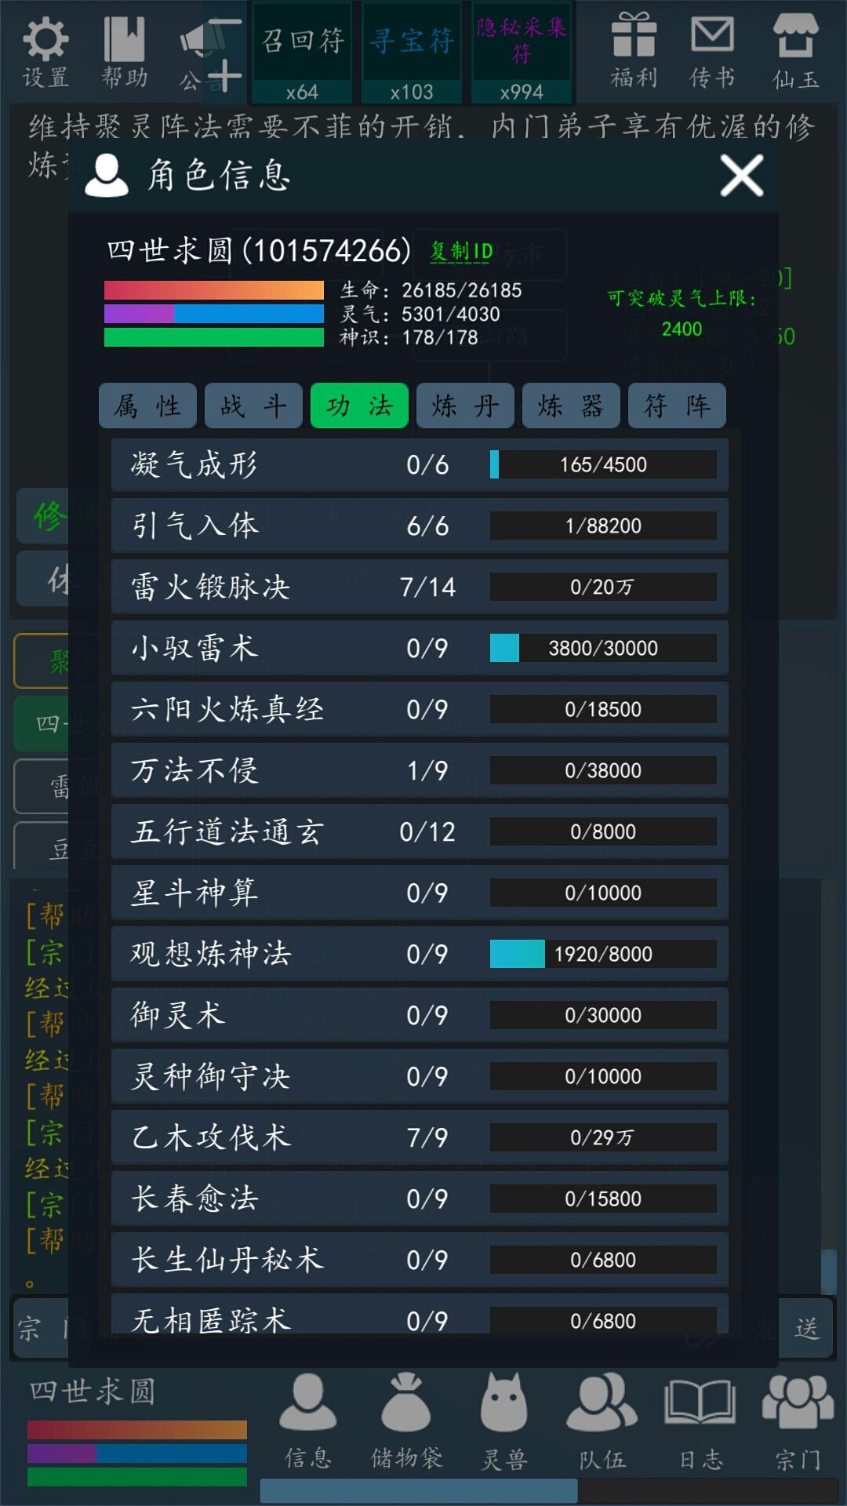Image resolution: width=847 pixels, height=1506 pixels.
Task: Switch to the 符阵 tab
Action: [x=677, y=406]
